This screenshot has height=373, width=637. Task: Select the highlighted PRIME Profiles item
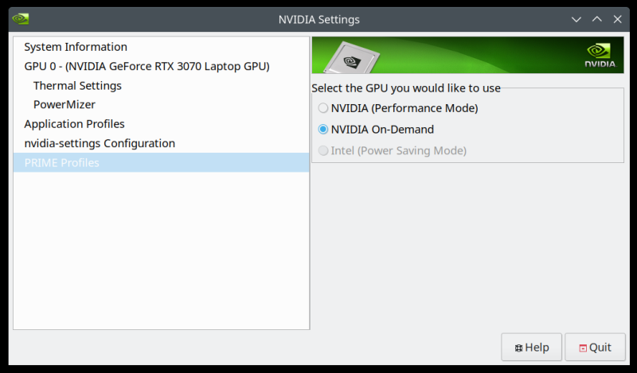(62, 163)
